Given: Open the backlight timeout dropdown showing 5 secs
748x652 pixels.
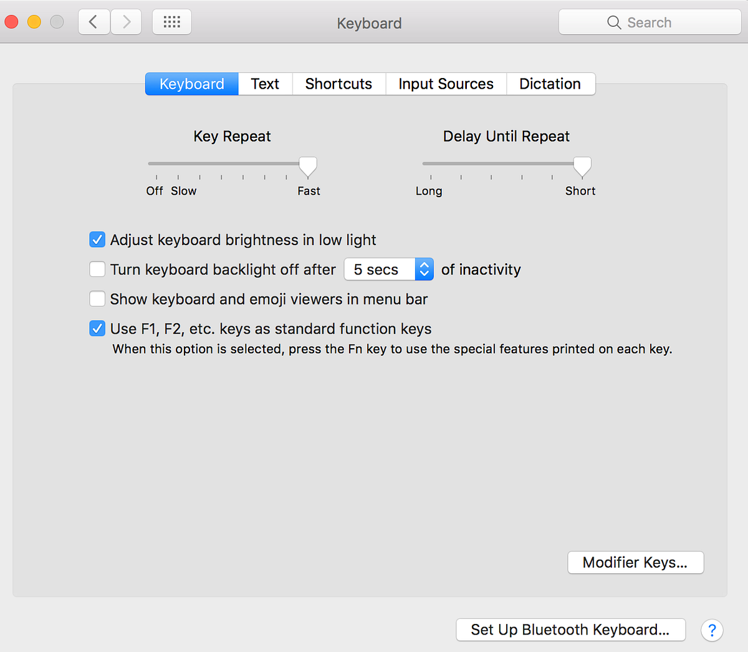Looking at the screenshot, I should tap(379, 269).
